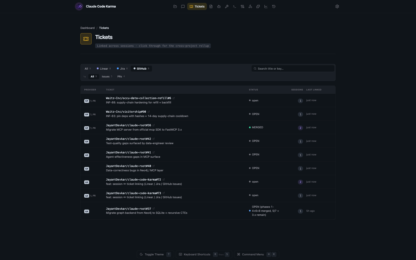Select the All providers filter tab

(x=88, y=69)
